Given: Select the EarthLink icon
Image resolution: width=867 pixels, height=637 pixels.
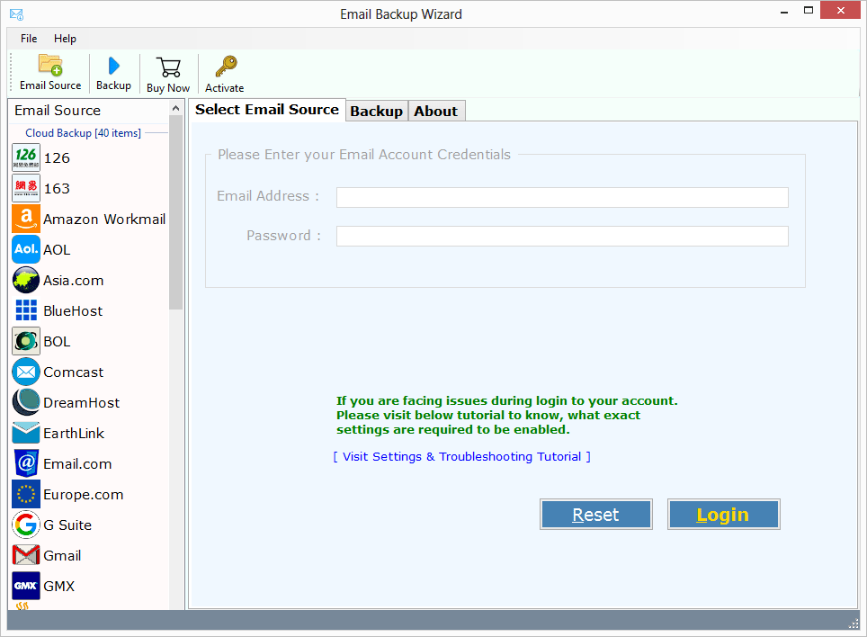Looking at the screenshot, I should point(25,433).
